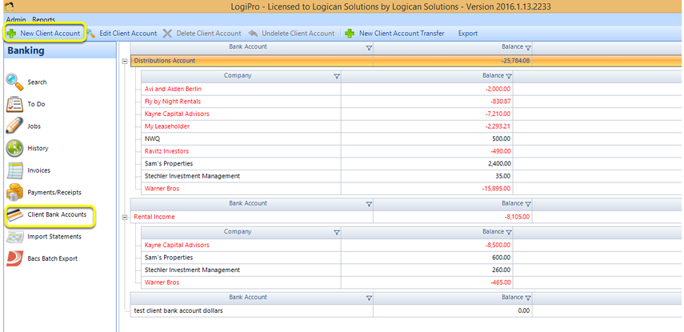The image size is (684, 332).
Task: Select the NWQ company row
Action: [412, 138]
